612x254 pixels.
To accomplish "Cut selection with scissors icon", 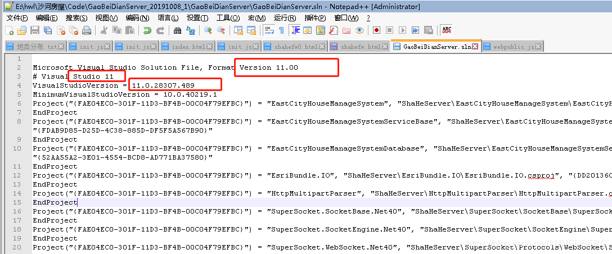I will [104, 30].
